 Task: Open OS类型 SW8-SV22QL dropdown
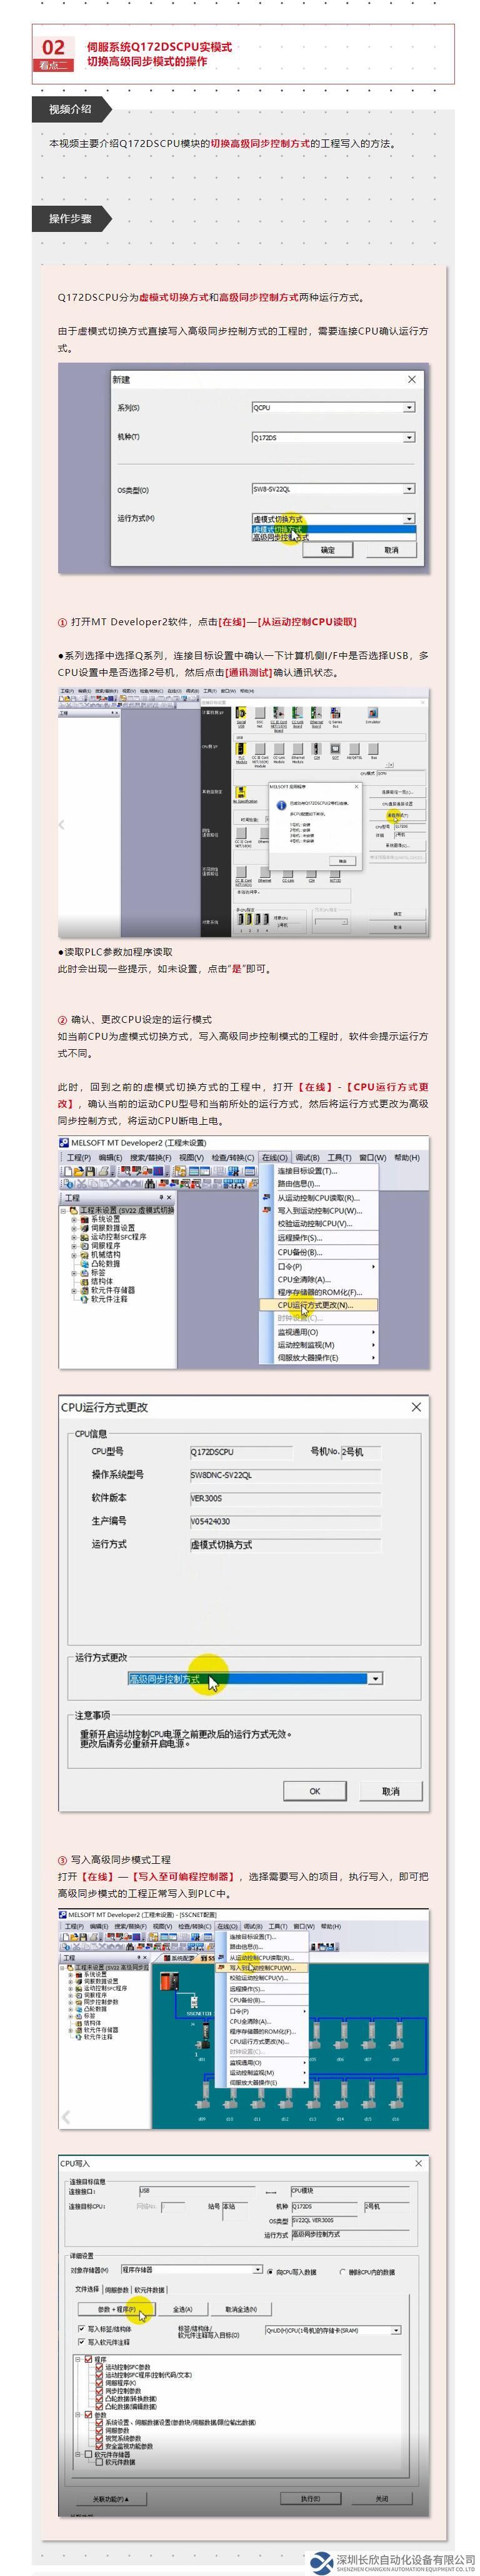[409, 489]
